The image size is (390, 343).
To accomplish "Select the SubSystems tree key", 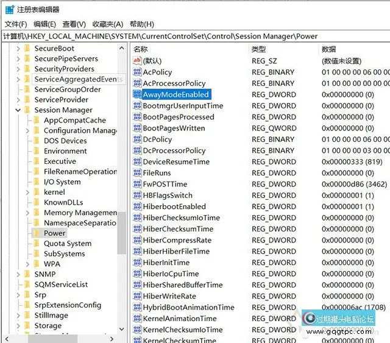I will coord(64,253).
